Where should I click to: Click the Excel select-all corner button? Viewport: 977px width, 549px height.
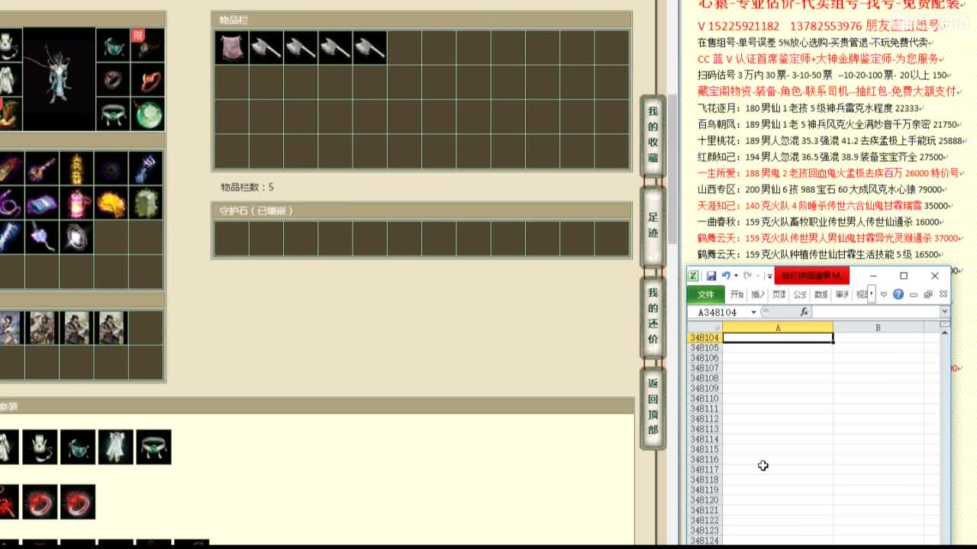click(x=705, y=327)
